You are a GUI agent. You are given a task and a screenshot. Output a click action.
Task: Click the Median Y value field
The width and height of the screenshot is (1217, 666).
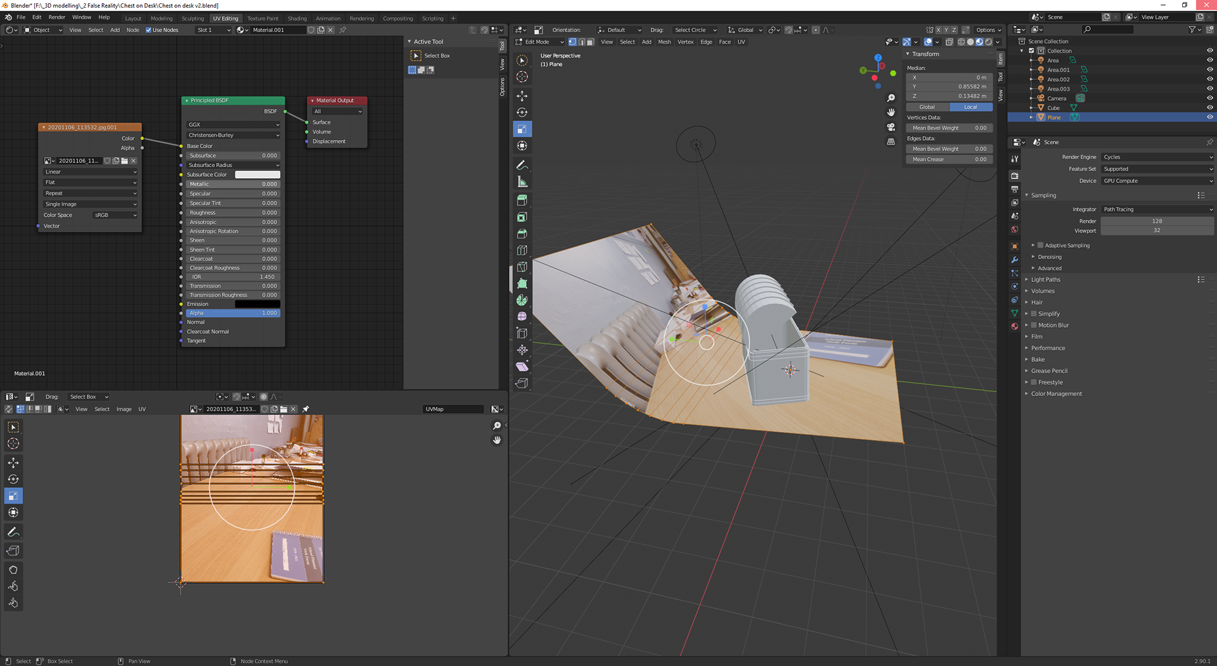950,87
